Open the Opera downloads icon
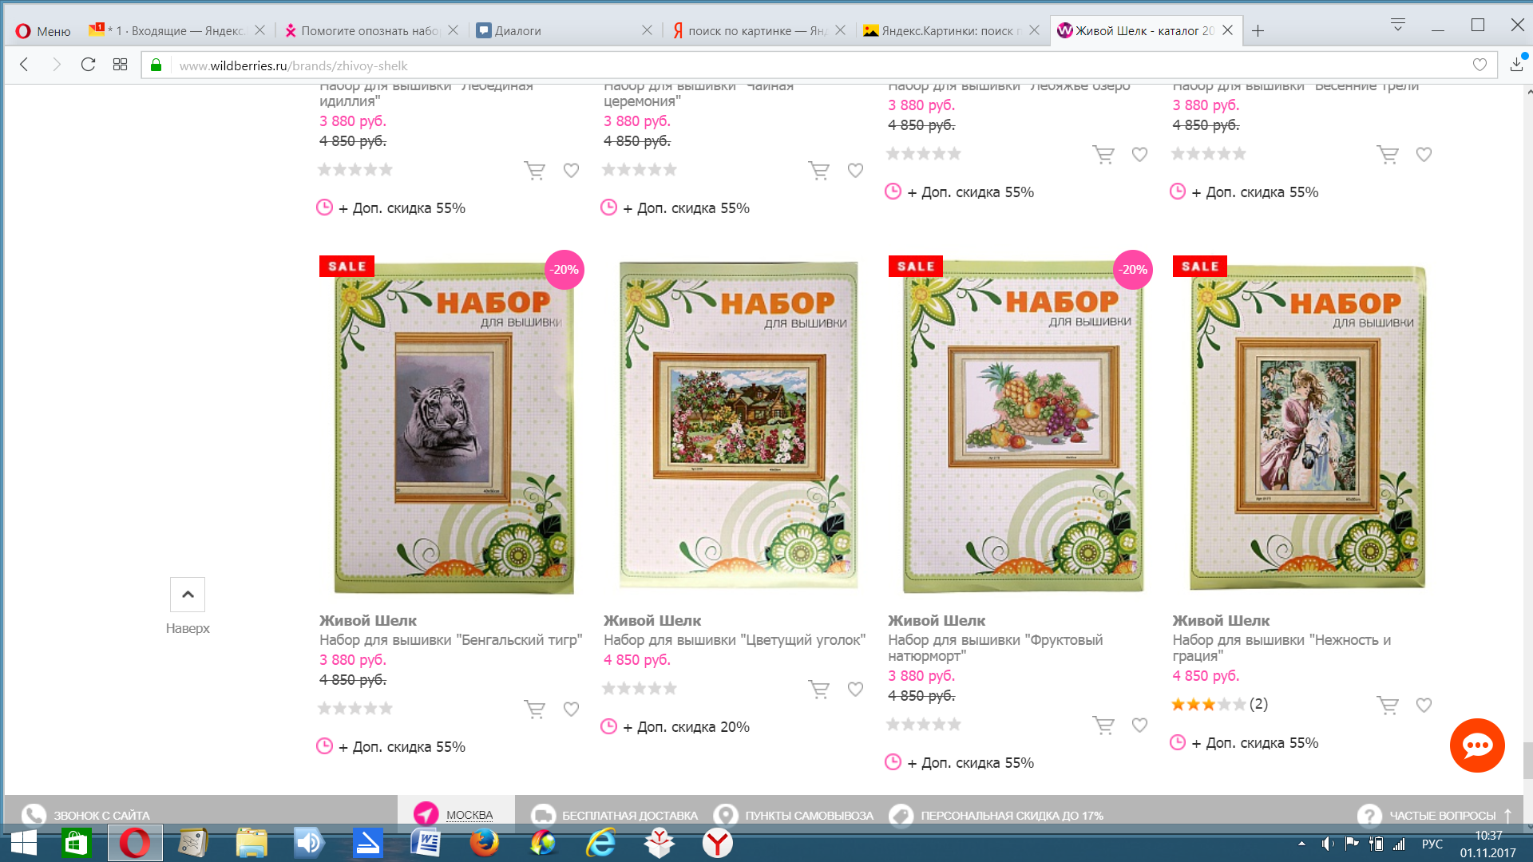Image resolution: width=1533 pixels, height=862 pixels. coord(1517,65)
